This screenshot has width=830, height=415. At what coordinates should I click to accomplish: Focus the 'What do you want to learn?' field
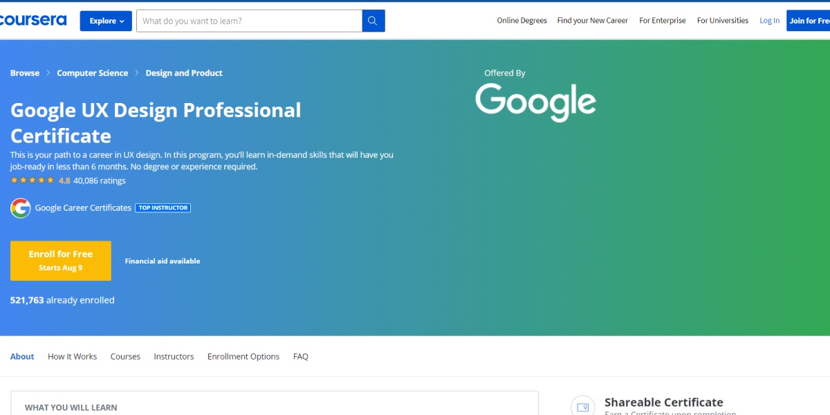[x=249, y=21]
